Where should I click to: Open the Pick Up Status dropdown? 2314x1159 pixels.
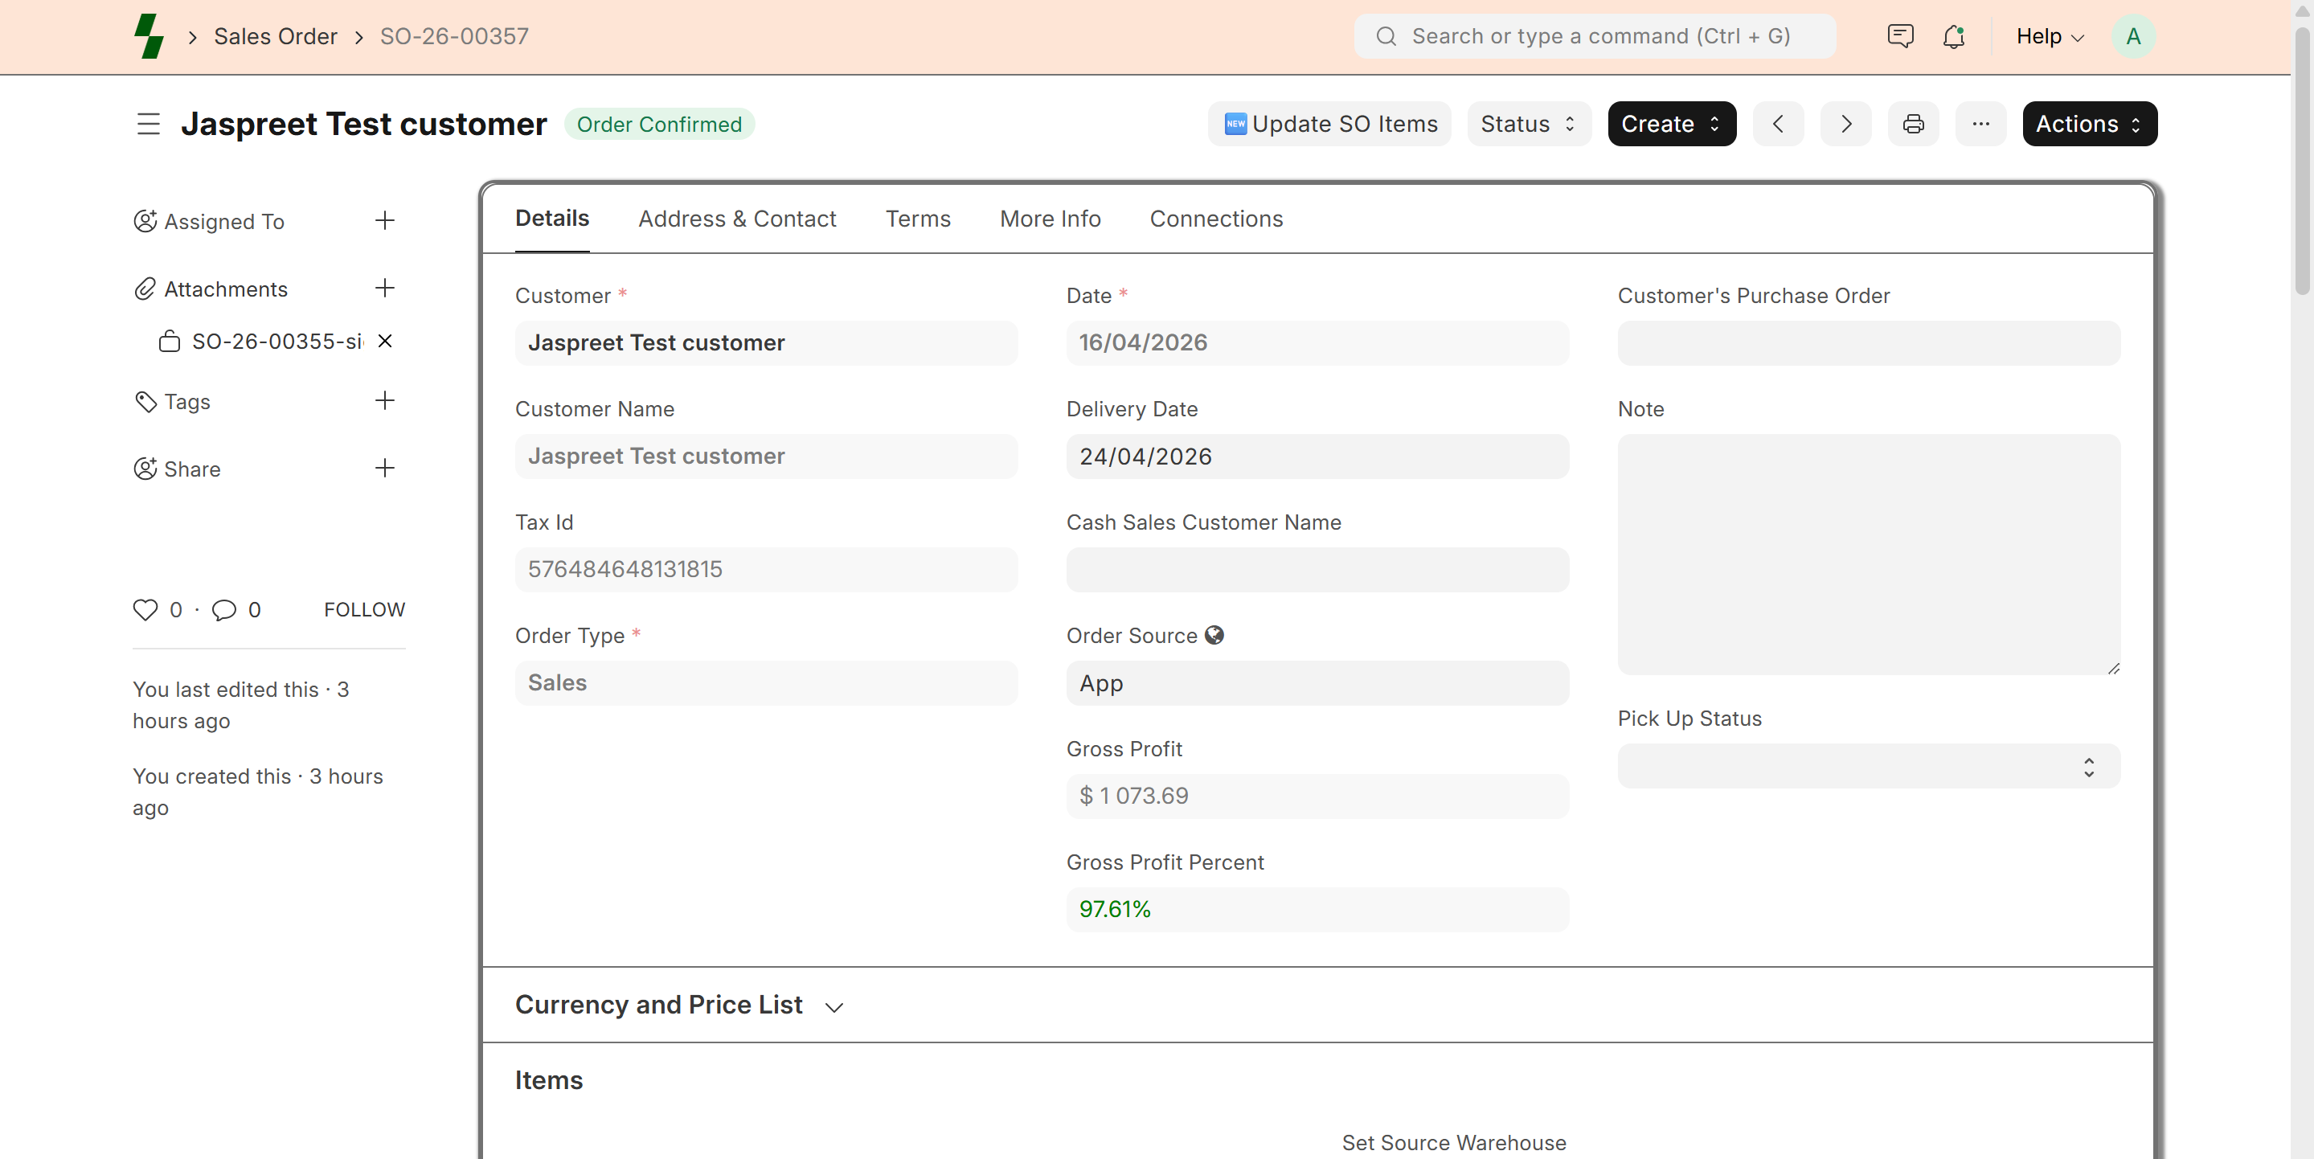[1869, 767]
